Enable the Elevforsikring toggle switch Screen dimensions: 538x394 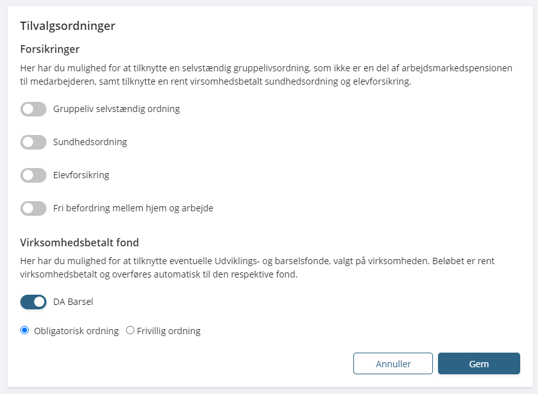coord(33,175)
